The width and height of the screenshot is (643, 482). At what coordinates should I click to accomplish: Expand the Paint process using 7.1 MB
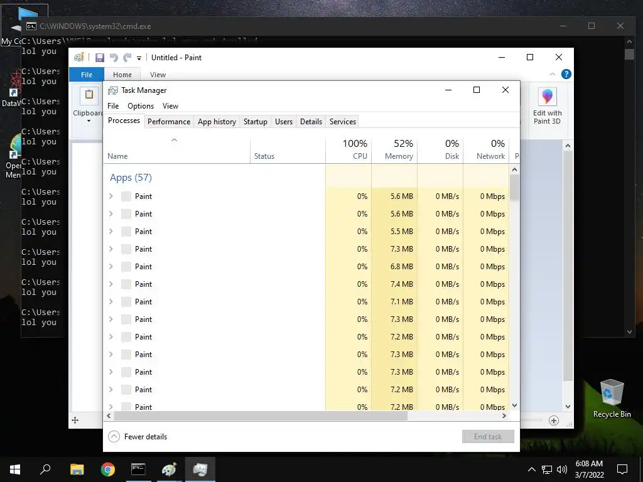(x=111, y=302)
